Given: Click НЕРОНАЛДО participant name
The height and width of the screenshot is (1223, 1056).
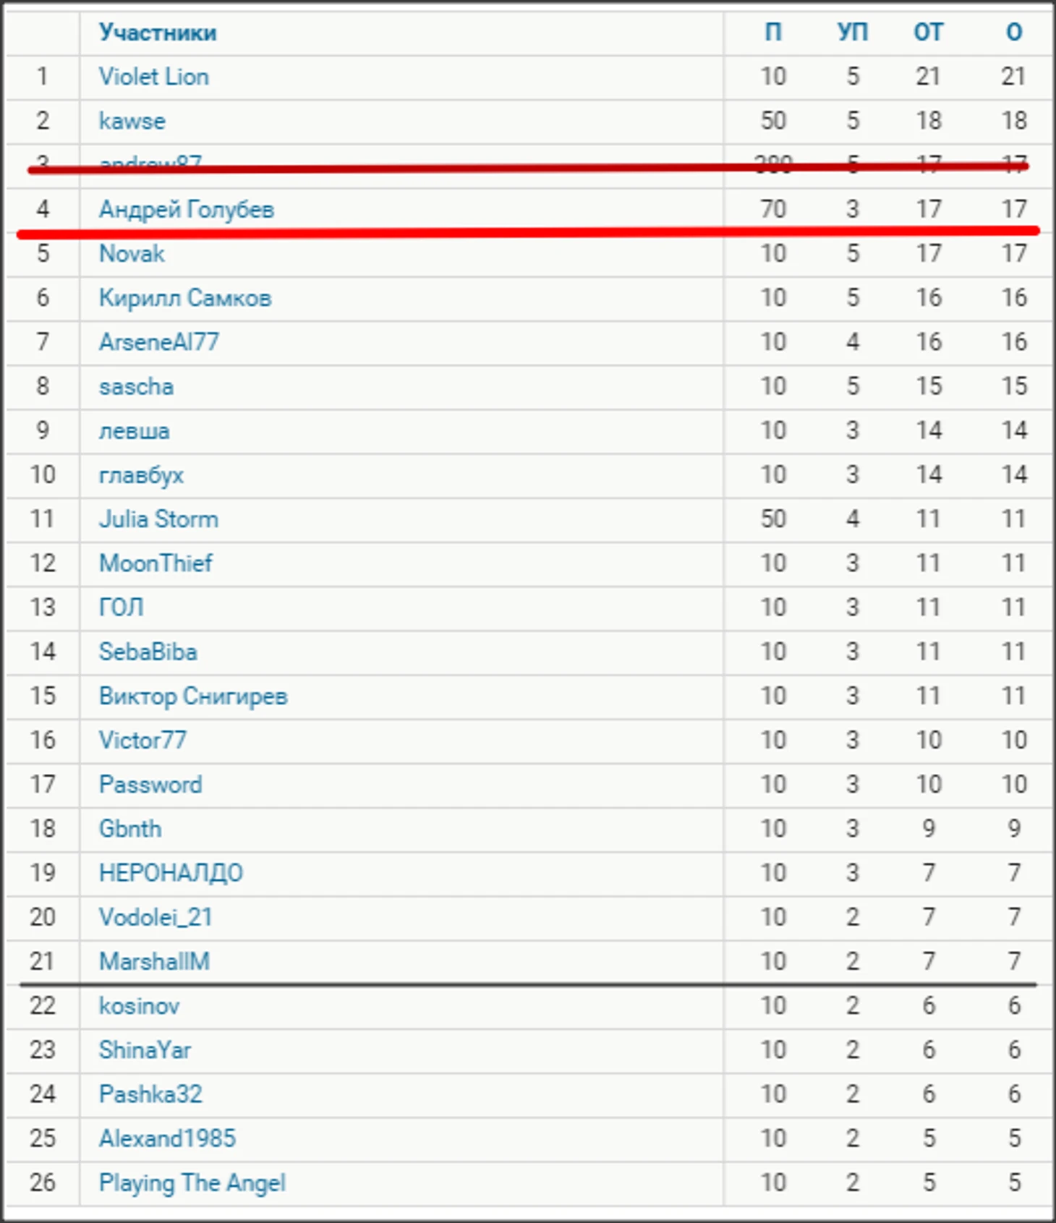Looking at the screenshot, I should [171, 873].
